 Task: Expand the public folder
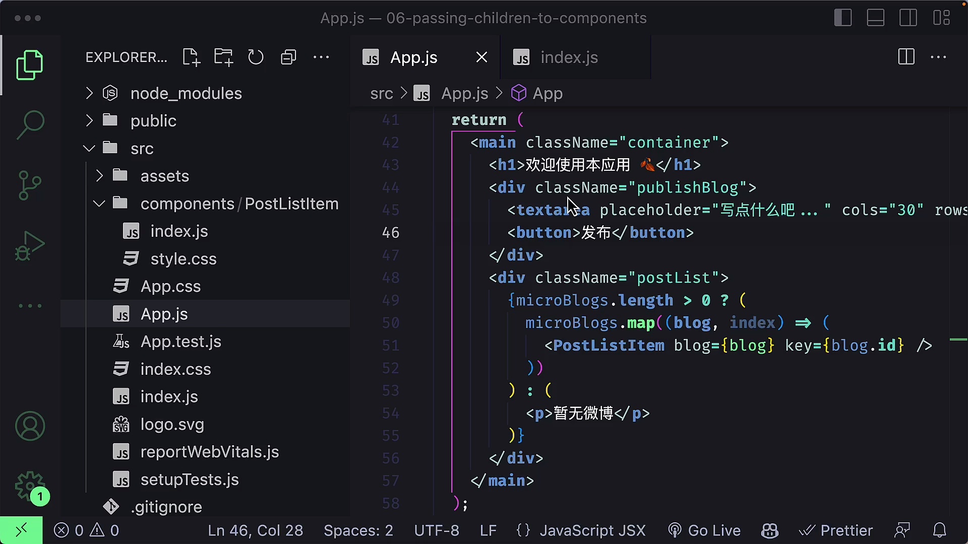click(x=205, y=121)
